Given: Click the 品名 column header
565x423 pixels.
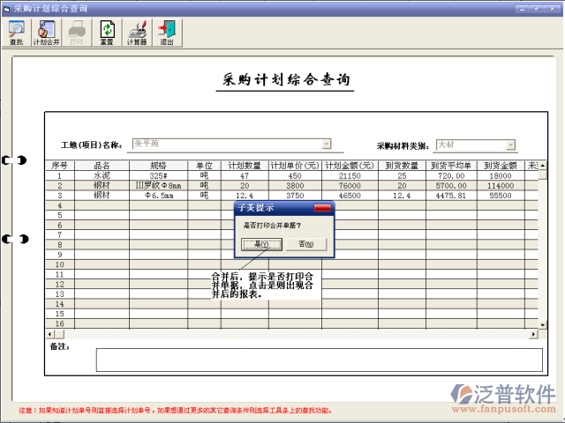Looking at the screenshot, I should click(x=102, y=166).
